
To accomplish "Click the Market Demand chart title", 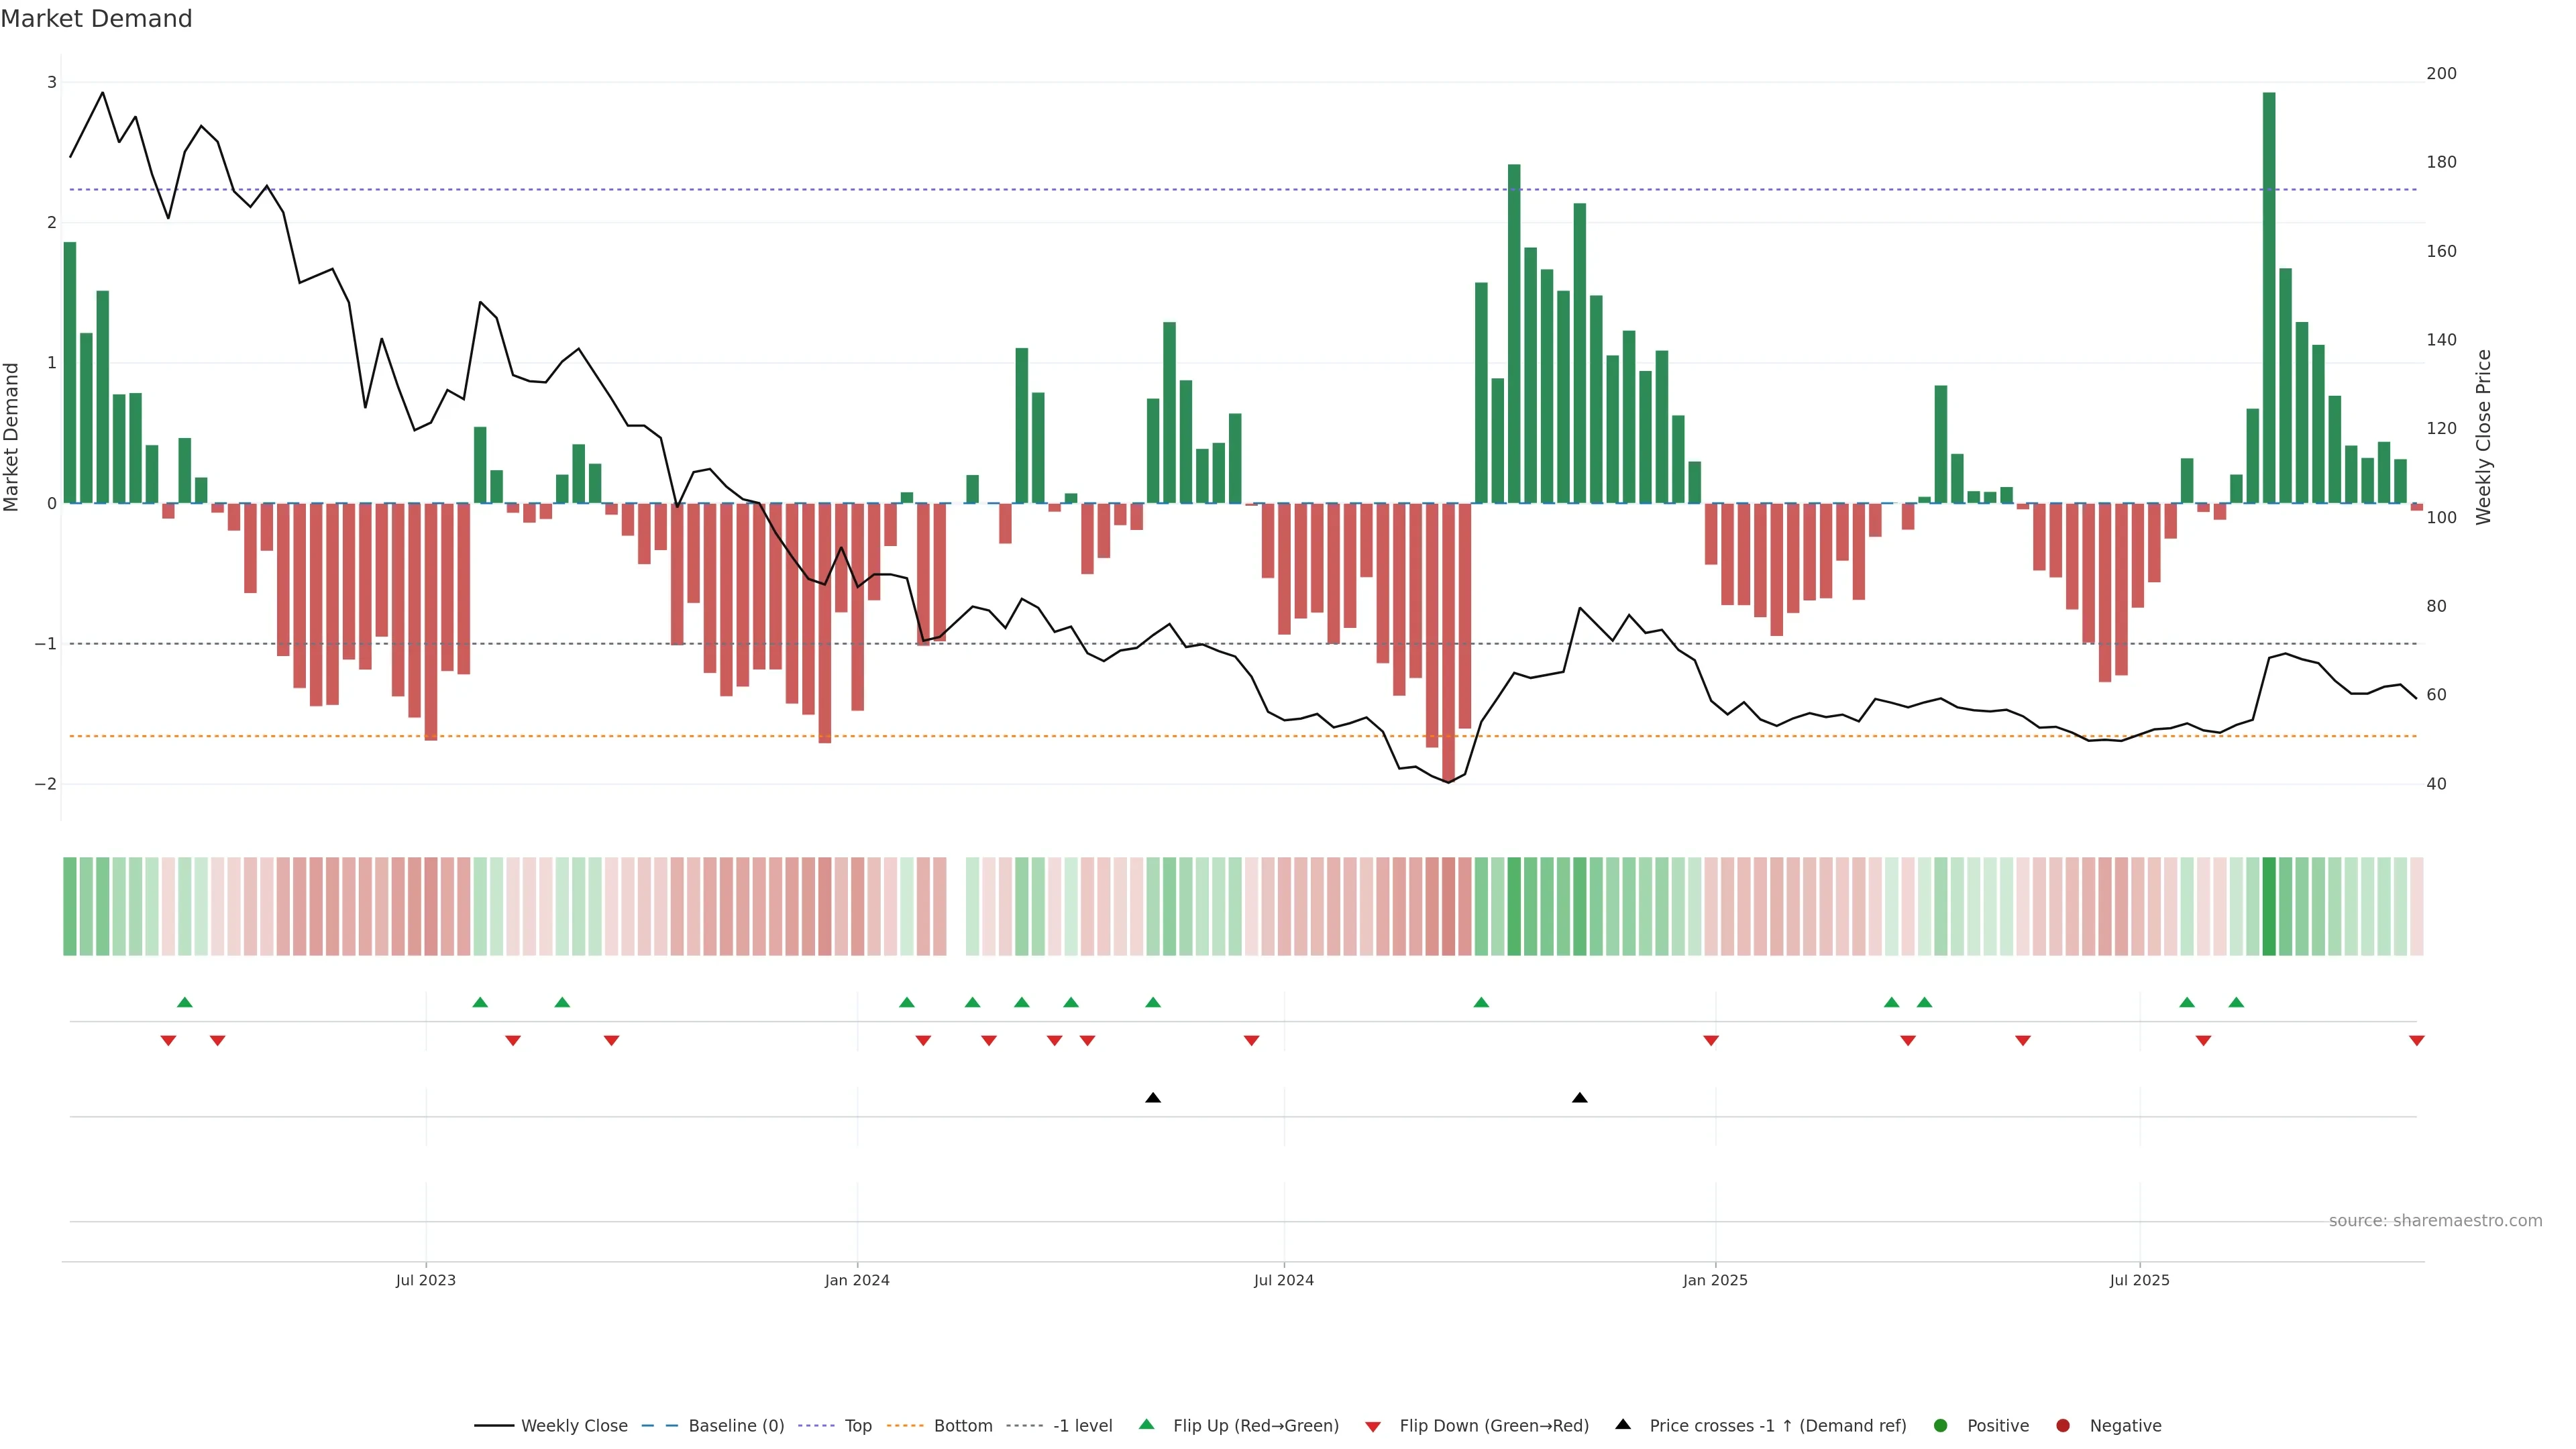I will tap(96, 19).
